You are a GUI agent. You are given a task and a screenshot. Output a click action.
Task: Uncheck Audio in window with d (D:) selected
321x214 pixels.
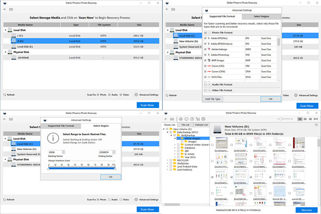click(x=109, y=95)
